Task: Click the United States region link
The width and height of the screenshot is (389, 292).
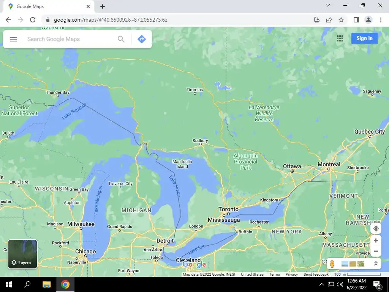Action: [x=252, y=274]
